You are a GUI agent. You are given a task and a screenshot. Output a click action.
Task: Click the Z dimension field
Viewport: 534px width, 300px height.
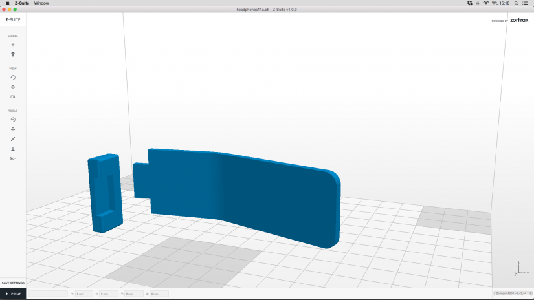pos(159,294)
